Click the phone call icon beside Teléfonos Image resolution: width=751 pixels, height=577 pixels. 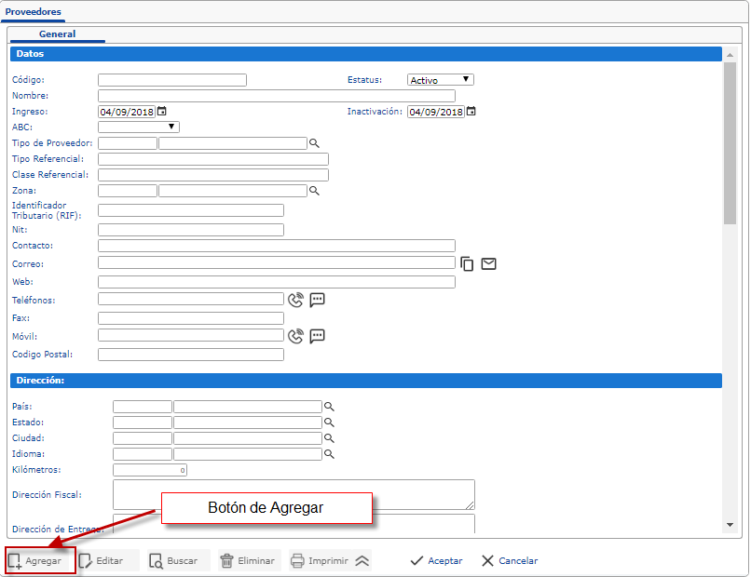click(296, 300)
